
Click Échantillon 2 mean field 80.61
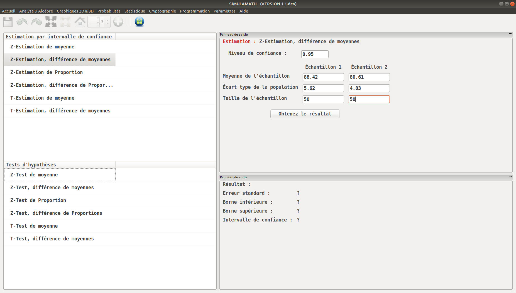click(x=369, y=77)
